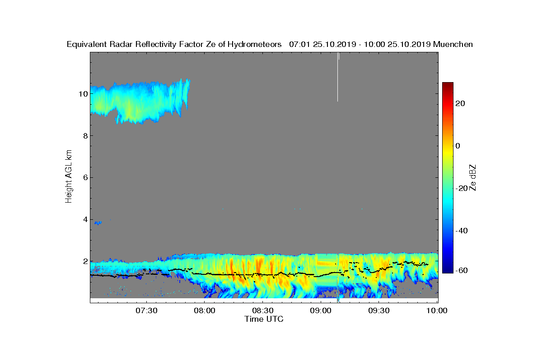Click the 10:00 time tick label
Viewport: 542px width, 361px height.
(x=437, y=311)
